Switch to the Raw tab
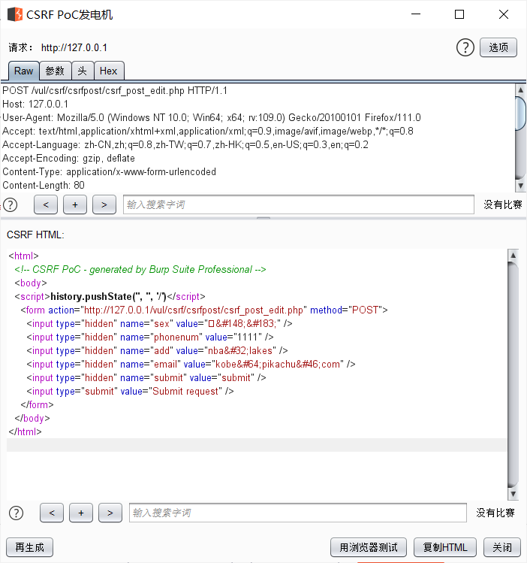Viewport: 527px width, 563px height. pos(24,71)
